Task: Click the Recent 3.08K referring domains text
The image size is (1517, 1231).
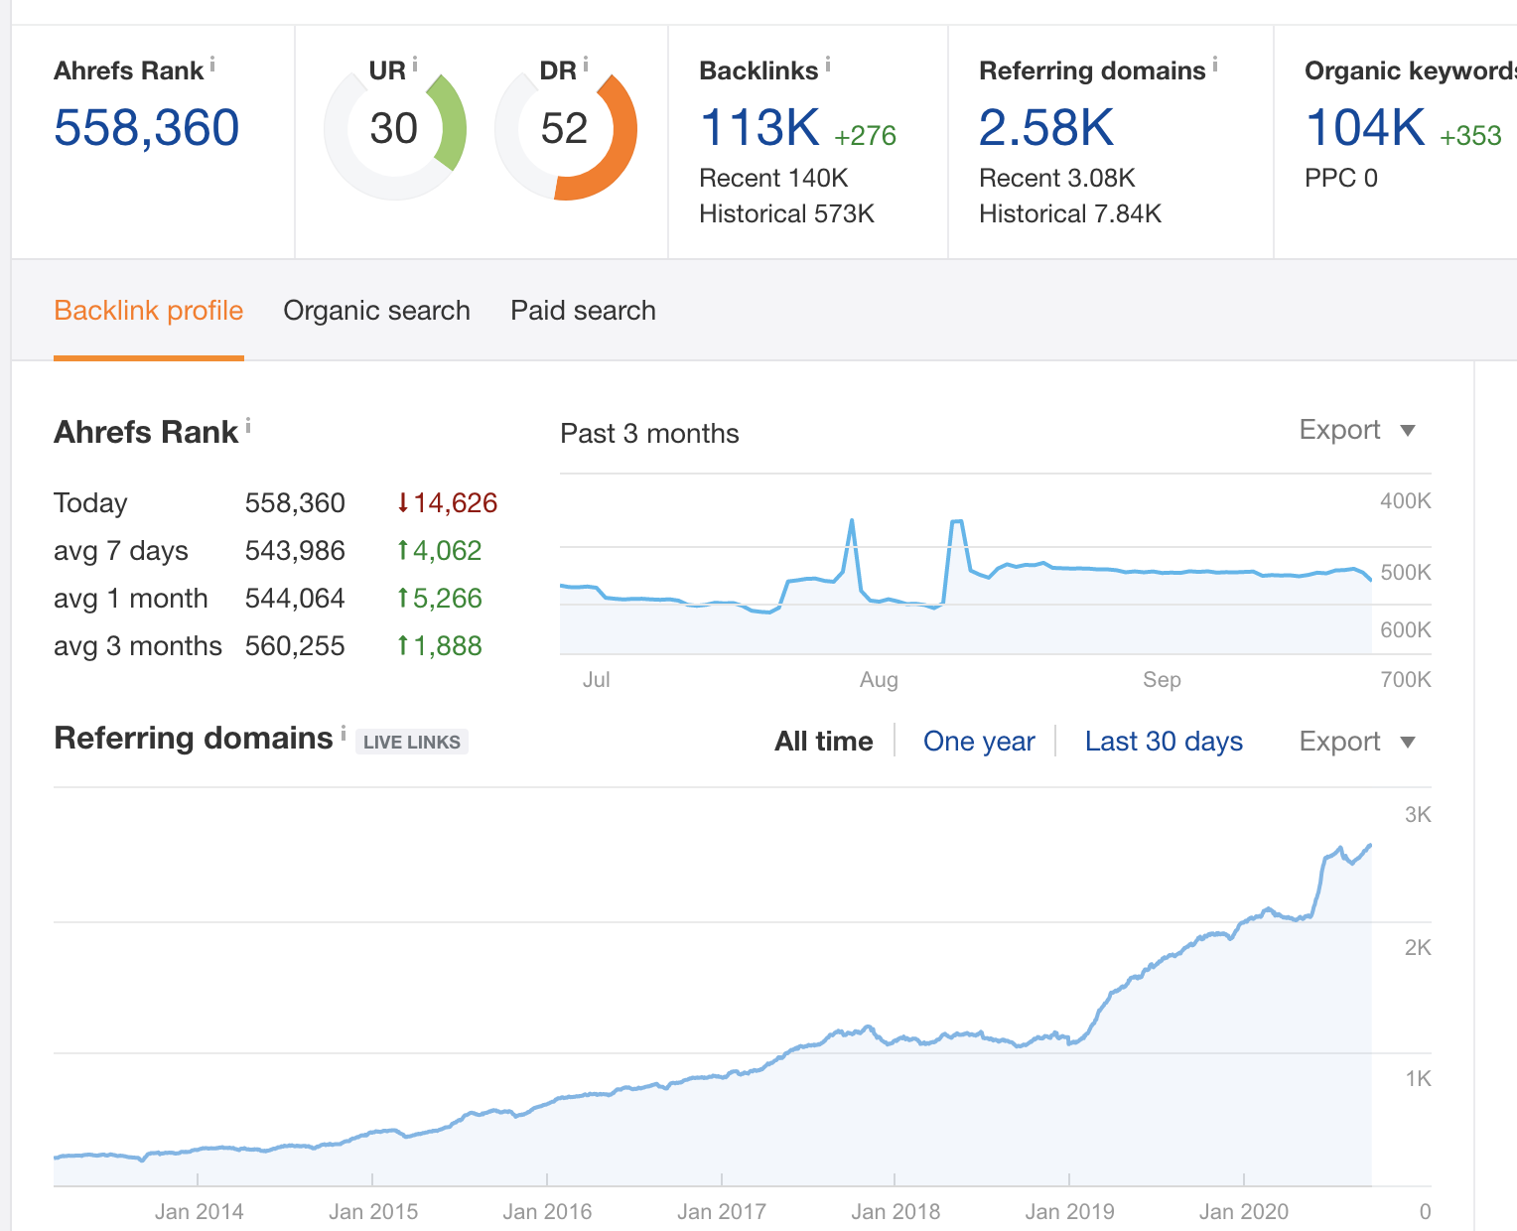Action: [x=1057, y=179]
